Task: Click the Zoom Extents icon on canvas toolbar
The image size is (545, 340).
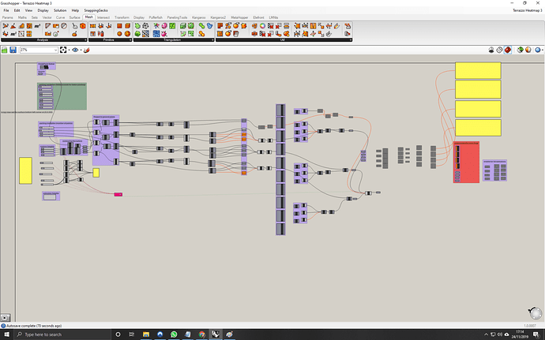Action: click(63, 50)
